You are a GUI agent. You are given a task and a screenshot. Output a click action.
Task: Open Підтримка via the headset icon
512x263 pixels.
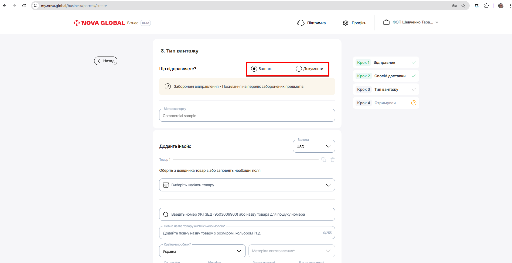pos(301,23)
